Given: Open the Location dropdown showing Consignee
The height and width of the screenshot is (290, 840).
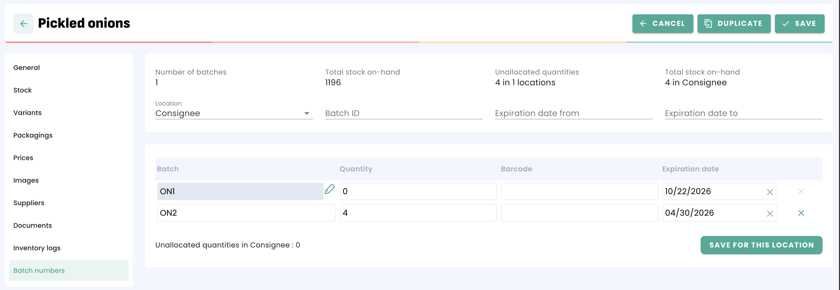Looking at the screenshot, I should coord(233,113).
